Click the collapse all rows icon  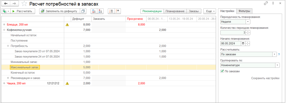click(x=118, y=11)
